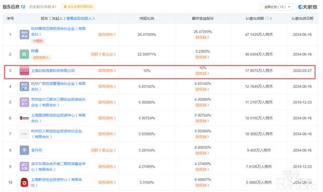Open 历史股东信息 2 section
The image size is (323, 192).
click(x=43, y=7)
